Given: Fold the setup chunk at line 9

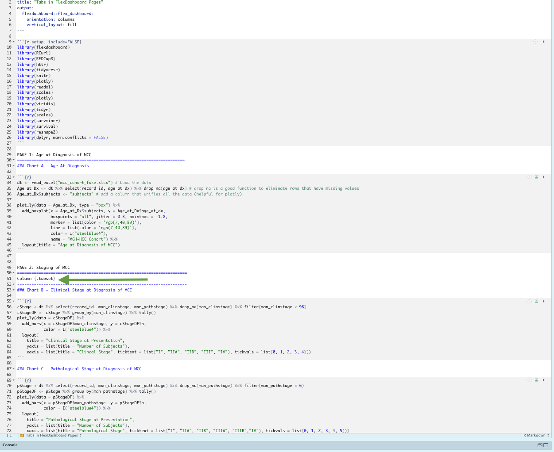Looking at the screenshot, I should (x=14, y=42).
